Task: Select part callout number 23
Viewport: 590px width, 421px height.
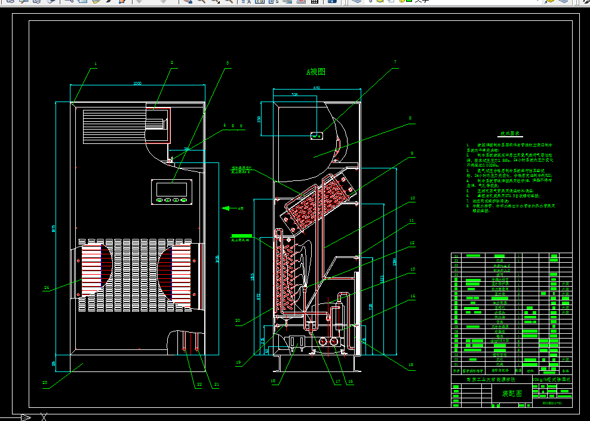Action: tap(45, 383)
